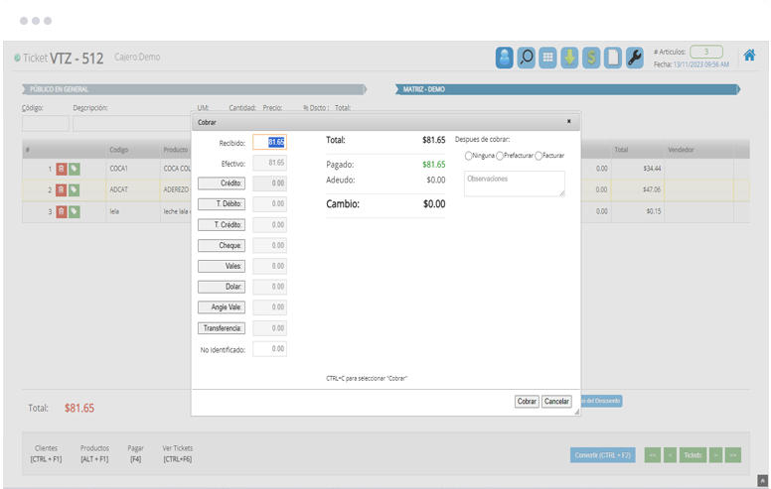Click the green status dot beside Ticket
Screen dimensions: 771x489
pyautogui.click(x=17, y=58)
